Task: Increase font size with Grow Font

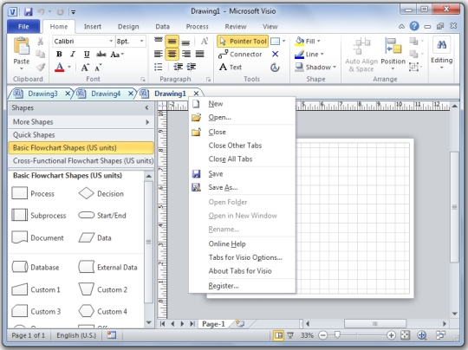Action: pyautogui.click(x=85, y=68)
